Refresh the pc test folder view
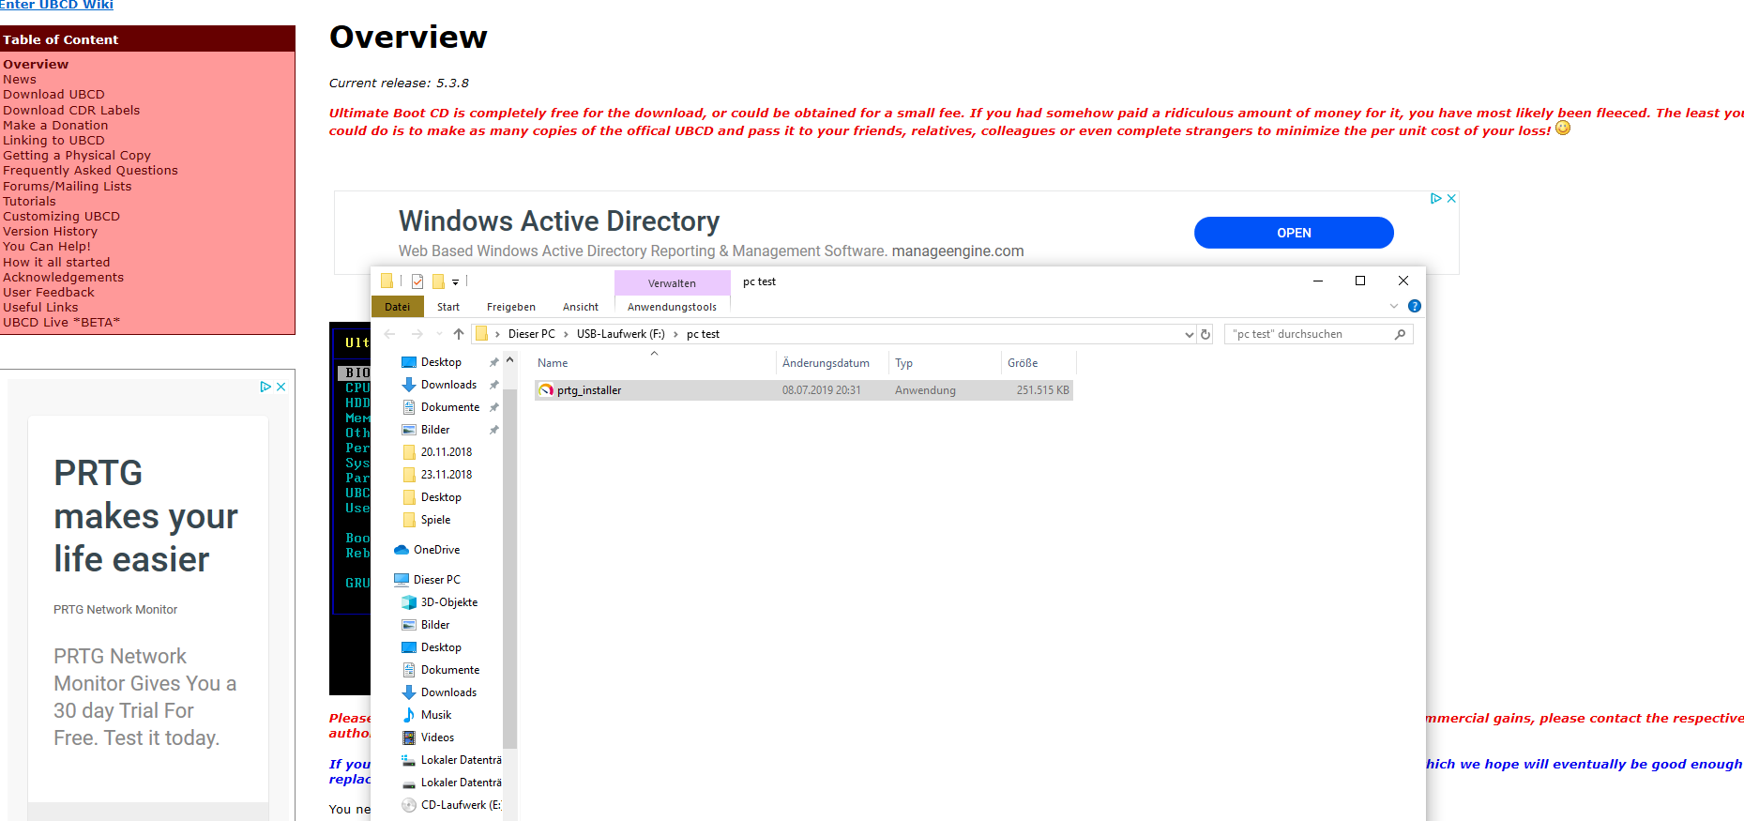 point(1206,334)
